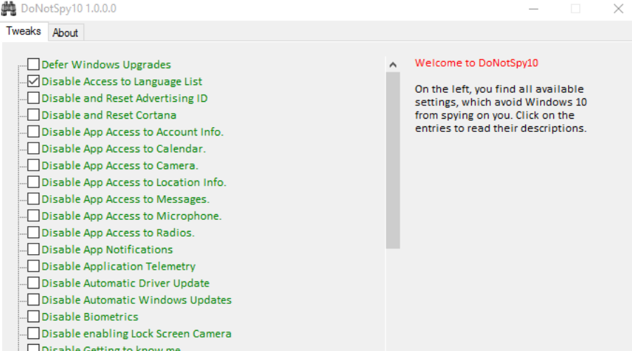Uncheck Disable Access to Language List checkbox
Screen dimensions: 632x351
[x=34, y=81]
